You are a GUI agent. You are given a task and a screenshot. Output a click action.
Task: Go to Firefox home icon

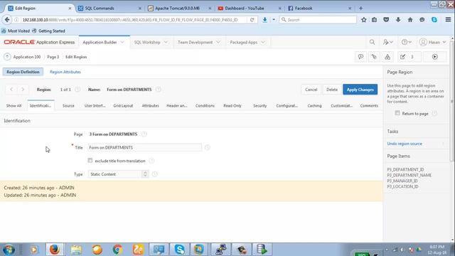point(410,20)
